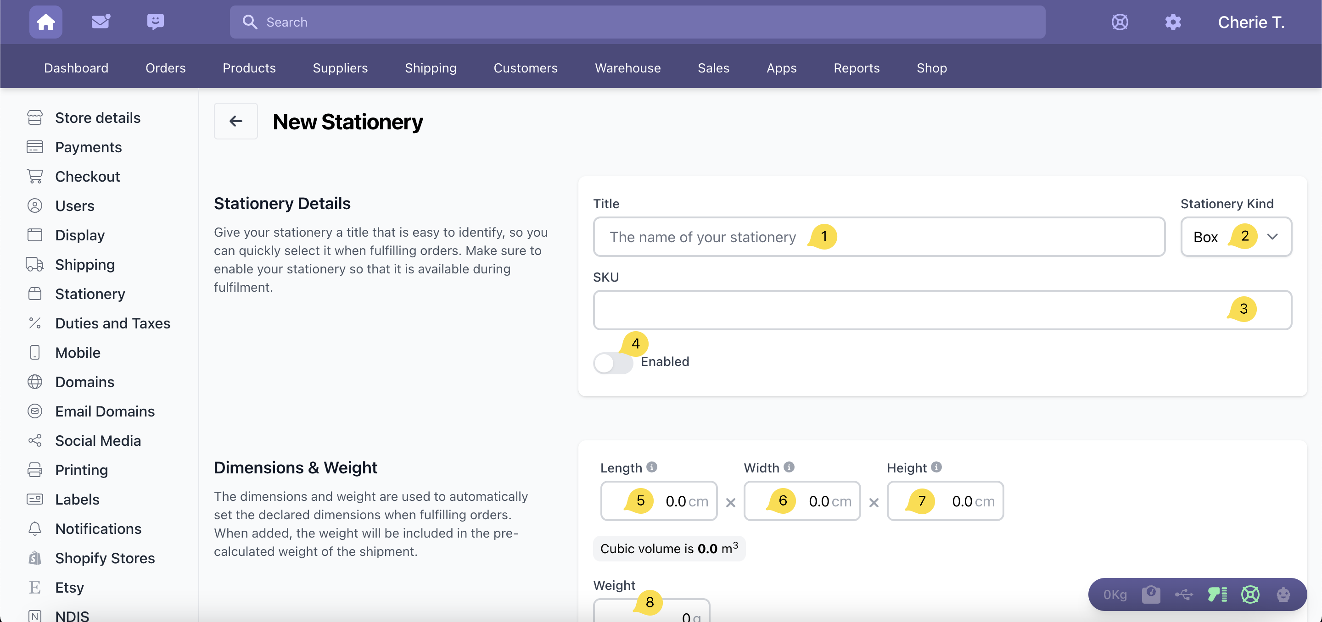Click the barcode scanner icon
The width and height of the screenshot is (1322, 622).
[x=1217, y=594]
